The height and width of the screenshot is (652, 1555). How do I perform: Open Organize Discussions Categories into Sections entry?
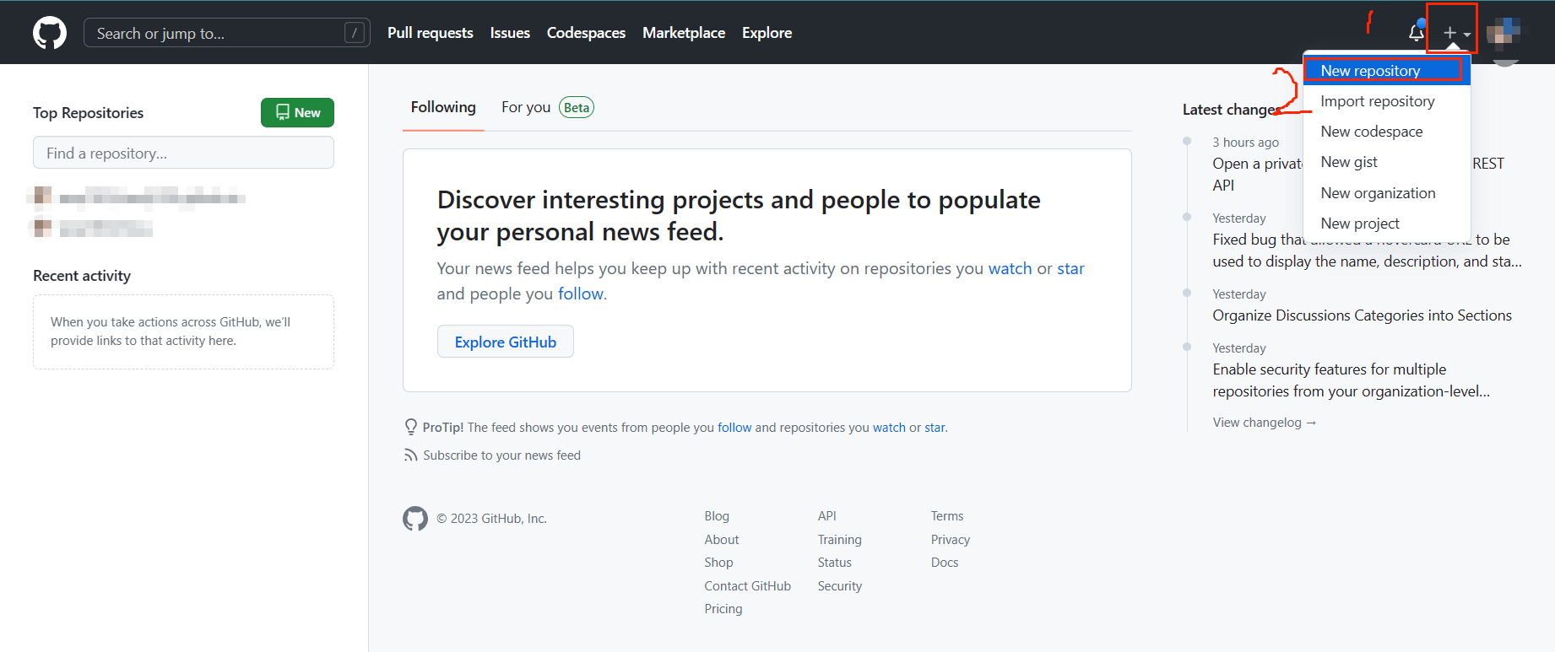(1362, 315)
